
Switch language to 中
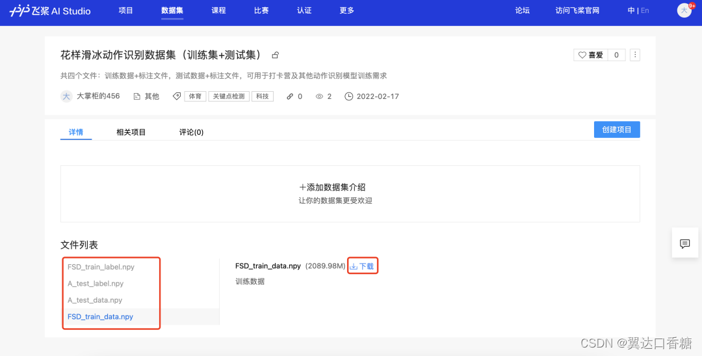point(631,10)
